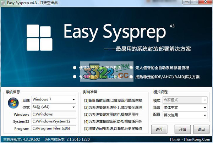Image resolution: width=213 pixels, height=143 pixels.
Task: Expand the 模式 专家模式 dropdown
Action: [185, 100]
